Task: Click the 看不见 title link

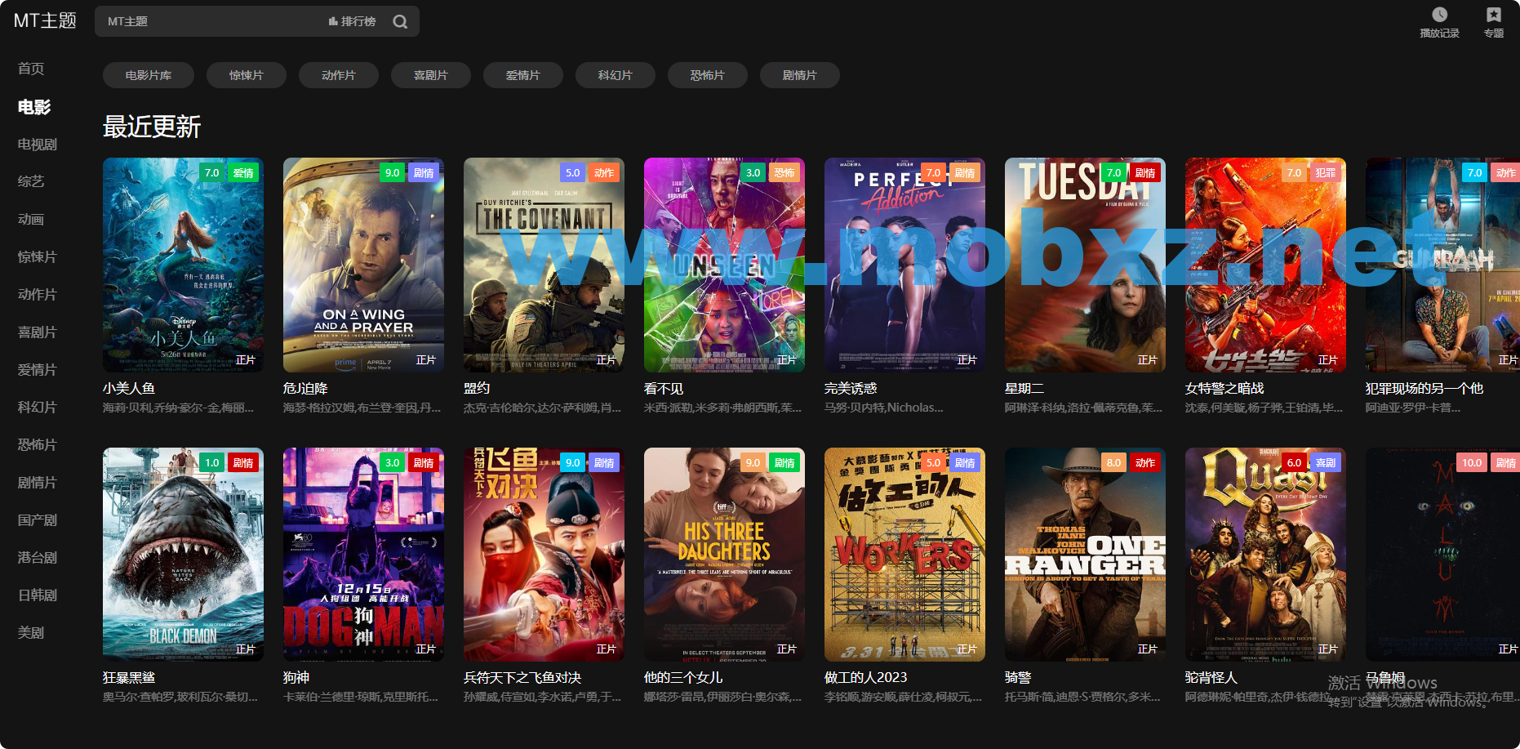Action: [x=664, y=389]
